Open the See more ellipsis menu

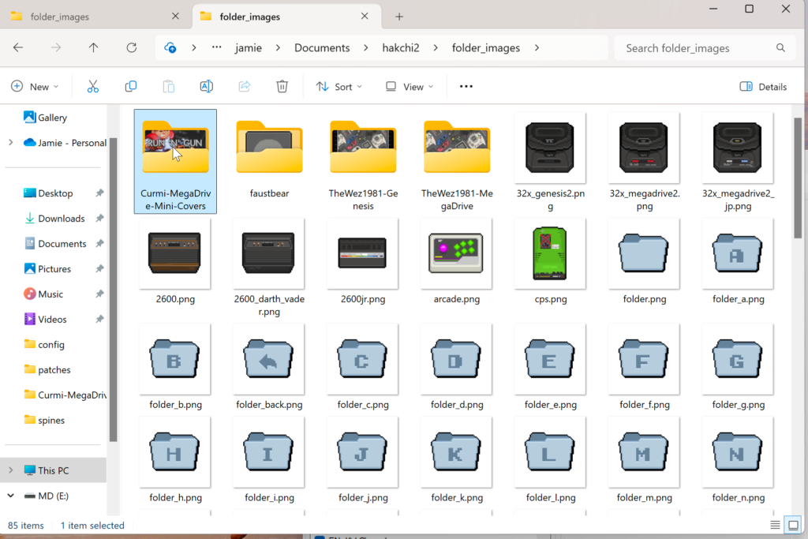click(466, 87)
